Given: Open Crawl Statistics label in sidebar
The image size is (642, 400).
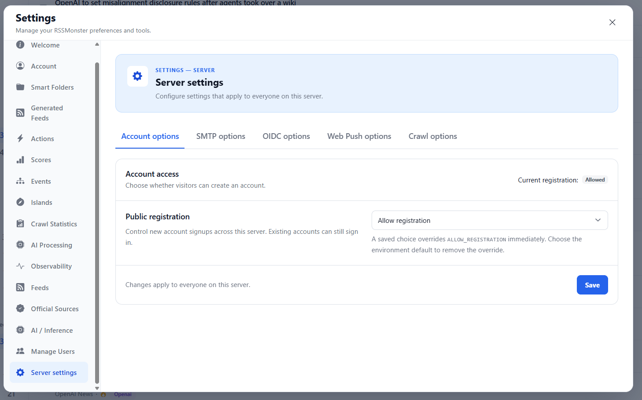Looking at the screenshot, I should (54, 224).
